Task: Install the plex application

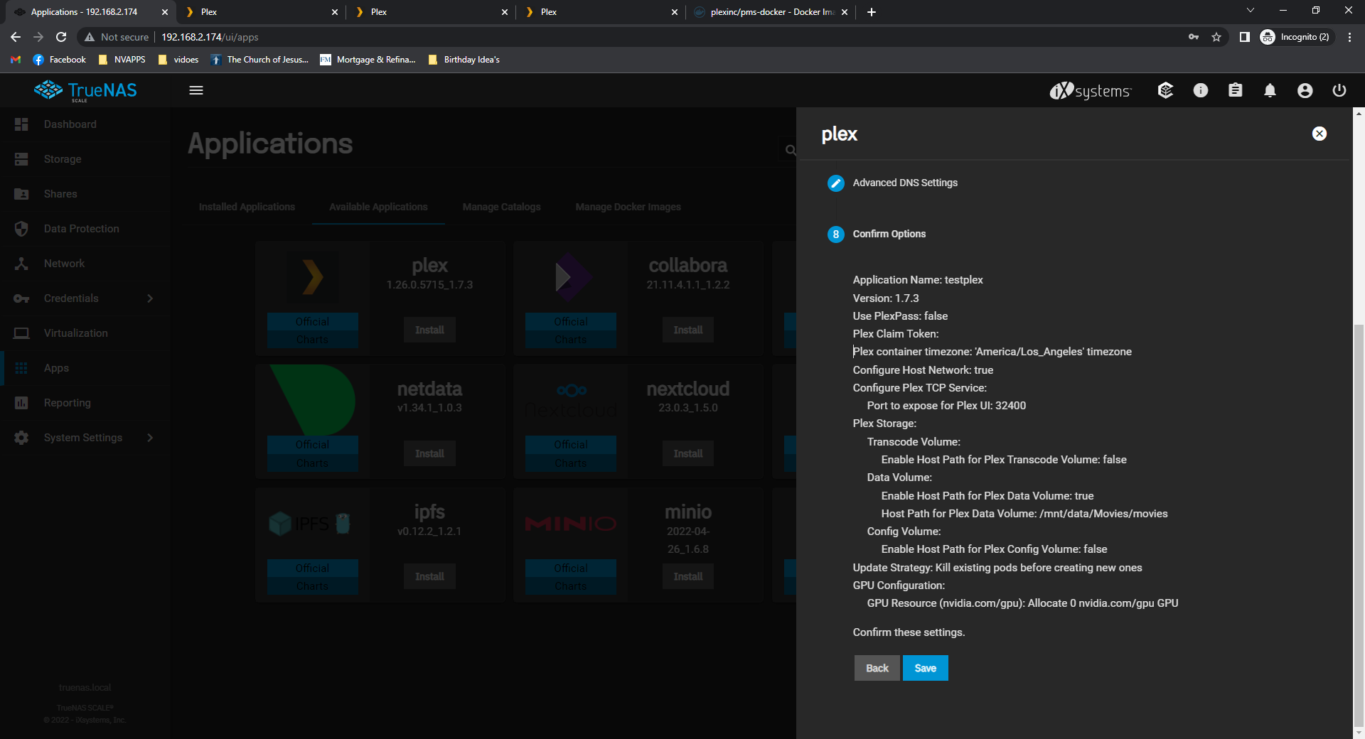Action: click(x=429, y=330)
